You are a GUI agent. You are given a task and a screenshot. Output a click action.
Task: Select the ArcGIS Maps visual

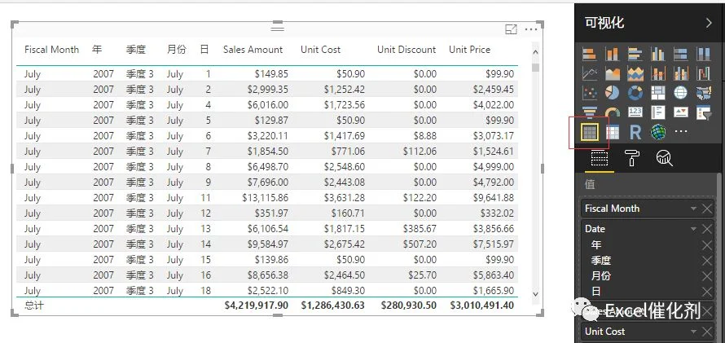point(658,132)
